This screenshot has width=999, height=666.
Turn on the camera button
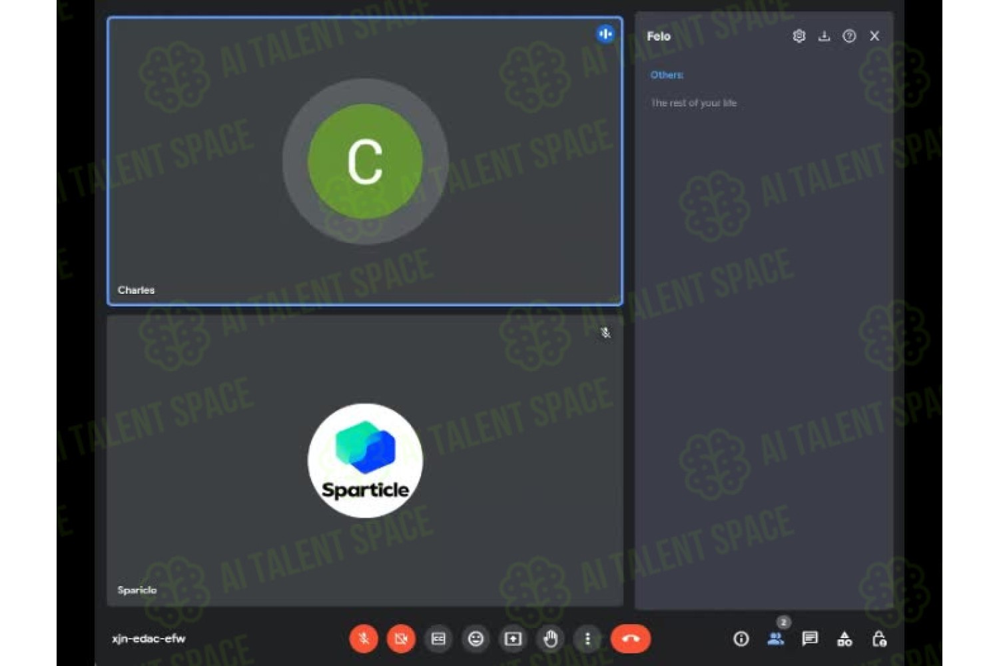tap(401, 639)
